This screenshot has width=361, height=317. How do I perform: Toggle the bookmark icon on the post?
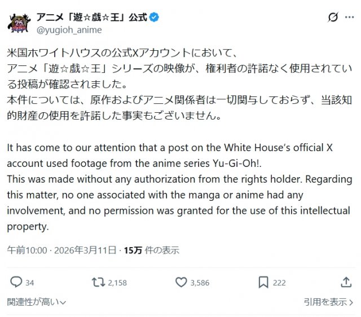(x=263, y=282)
